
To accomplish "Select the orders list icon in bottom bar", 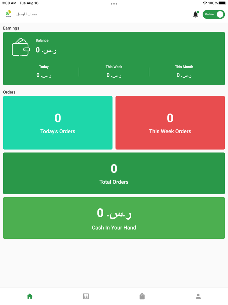I will click(86, 296).
